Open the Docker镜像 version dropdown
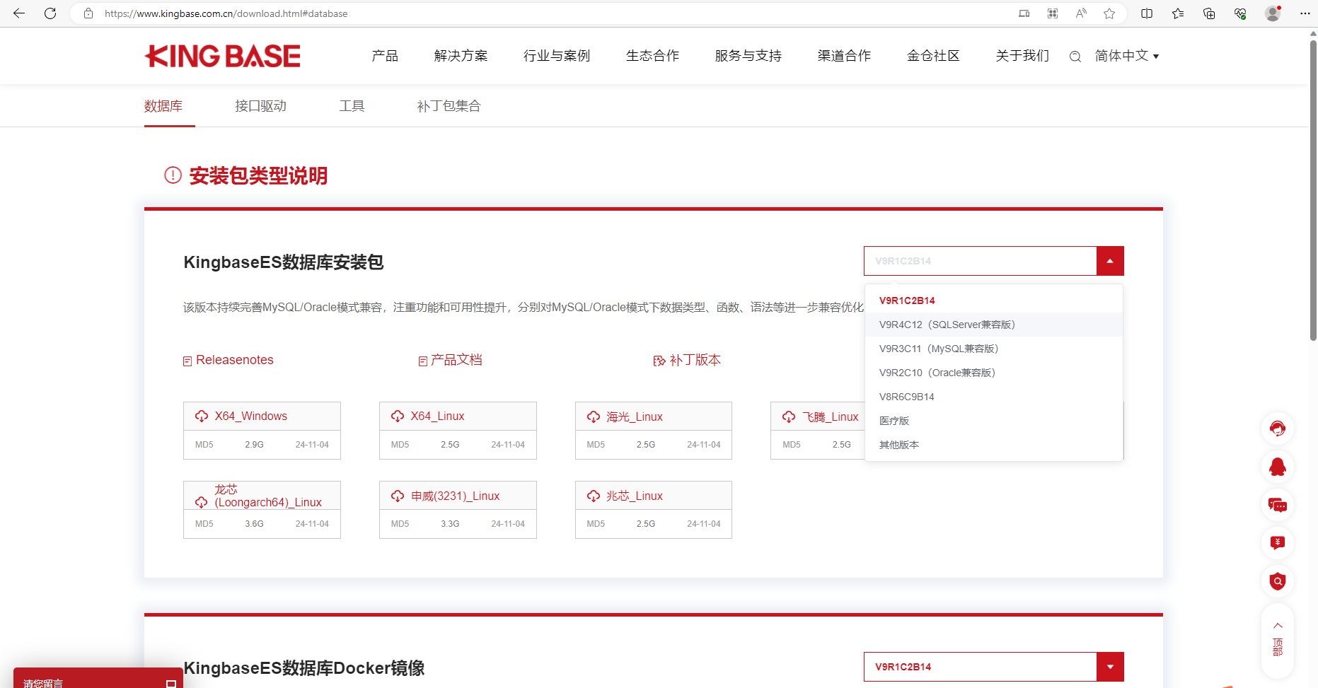The width and height of the screenshot is (1318, 688). (x=1109, y=666)
